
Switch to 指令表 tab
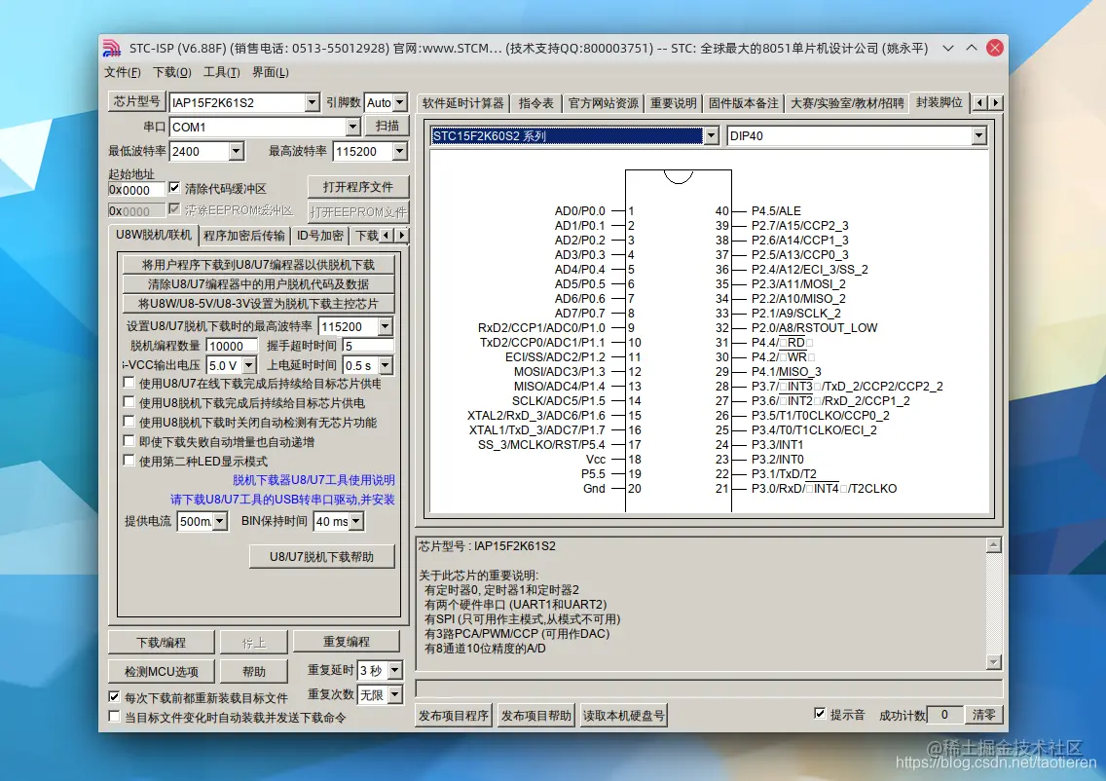[536, 103]
